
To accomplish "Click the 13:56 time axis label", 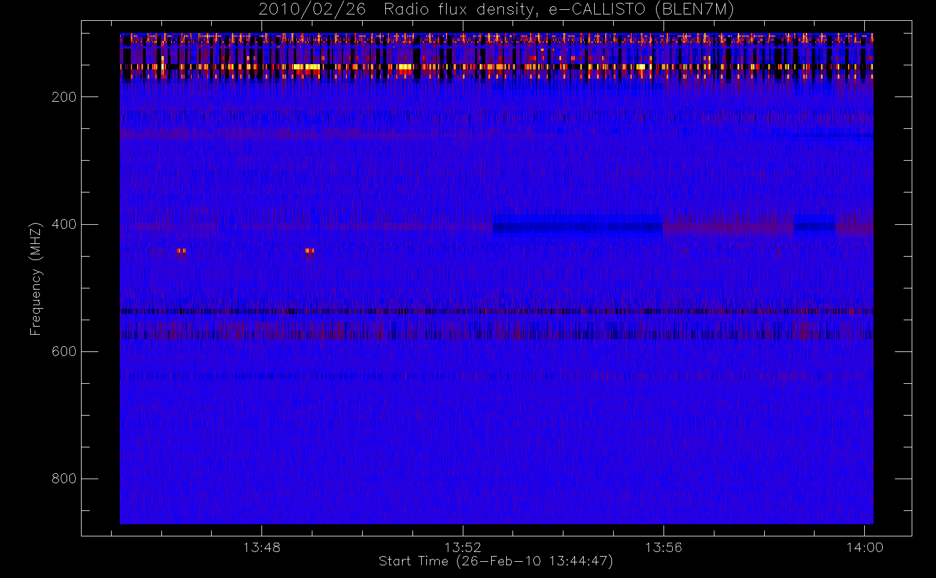I will click(664, 547).
